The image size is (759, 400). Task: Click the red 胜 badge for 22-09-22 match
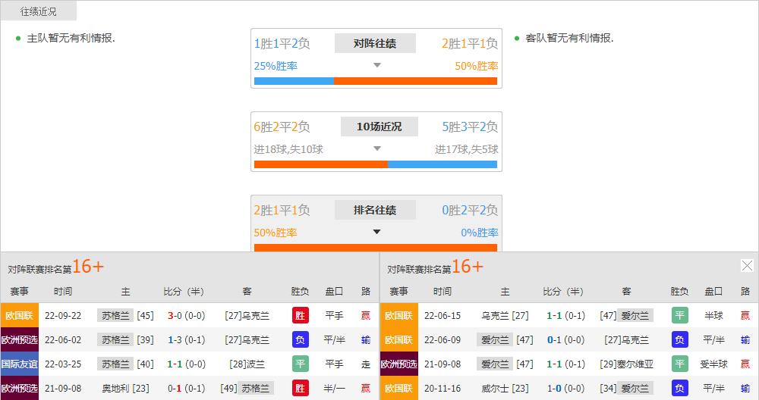coord(300,316)
